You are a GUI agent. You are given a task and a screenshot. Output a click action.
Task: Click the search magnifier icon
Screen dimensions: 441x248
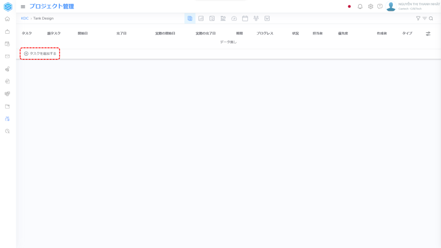coord(431,19)
